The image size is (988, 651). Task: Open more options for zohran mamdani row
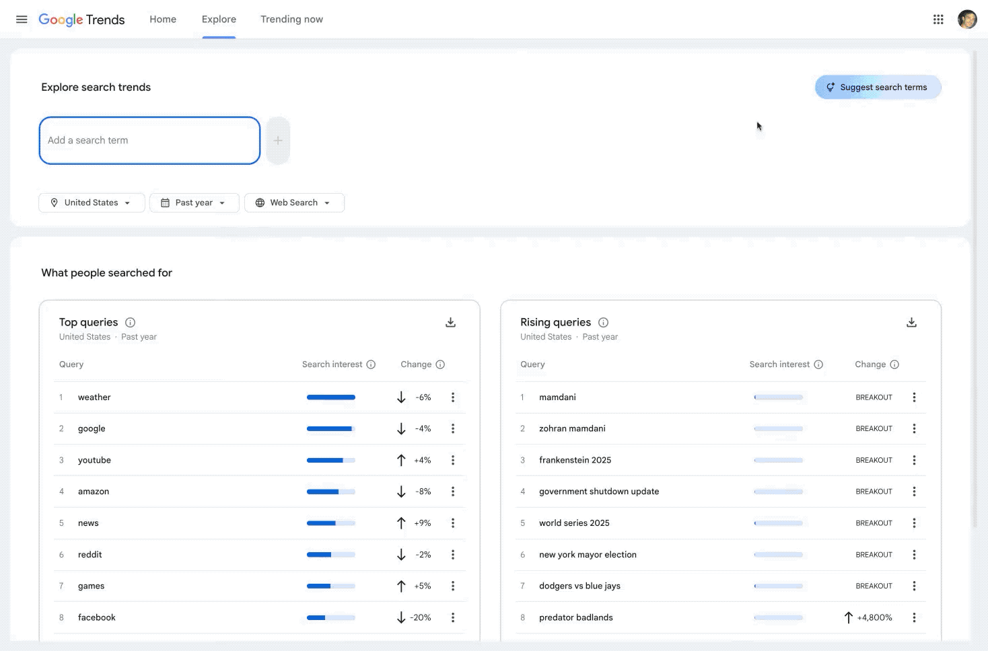[914, 428]
